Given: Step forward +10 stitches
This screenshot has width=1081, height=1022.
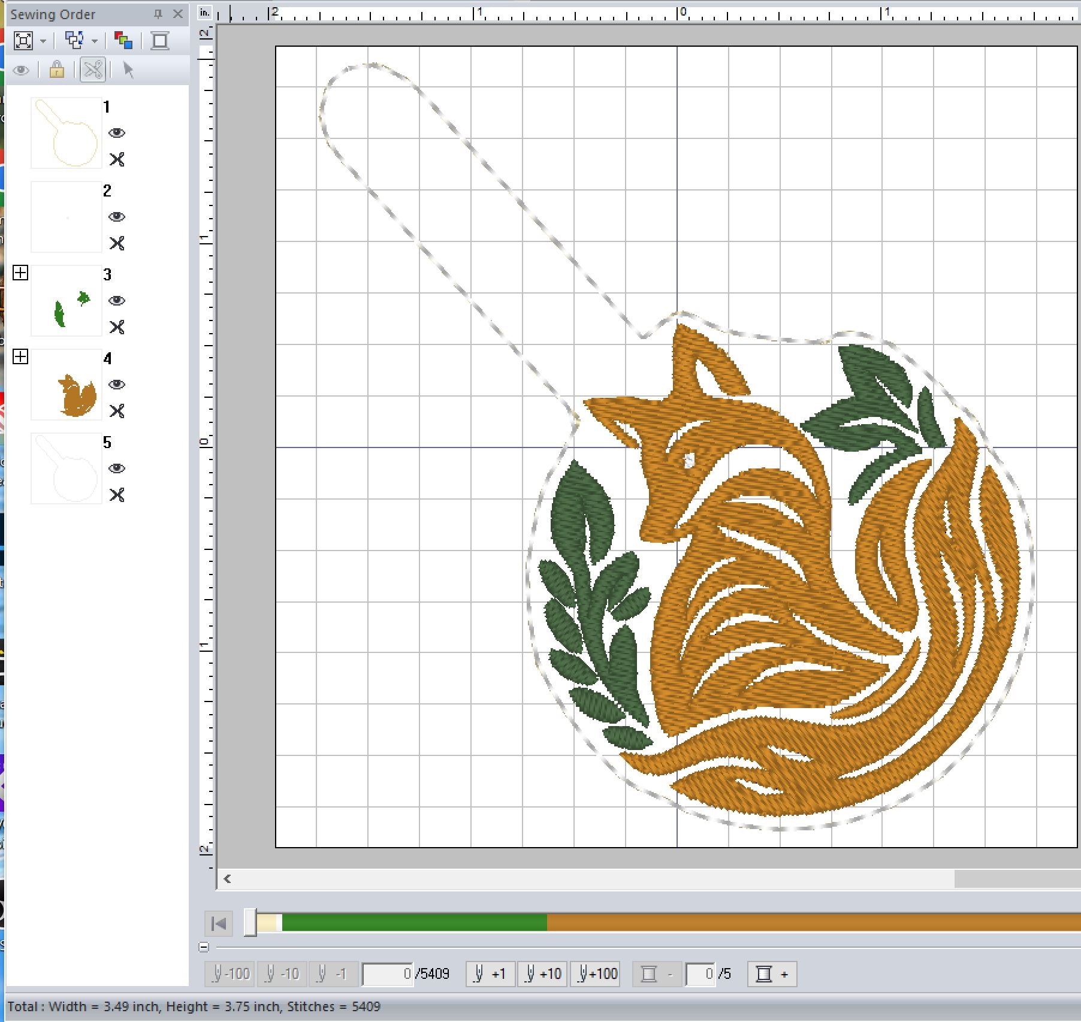Looking at the screenshot, I should coord(543,974).
